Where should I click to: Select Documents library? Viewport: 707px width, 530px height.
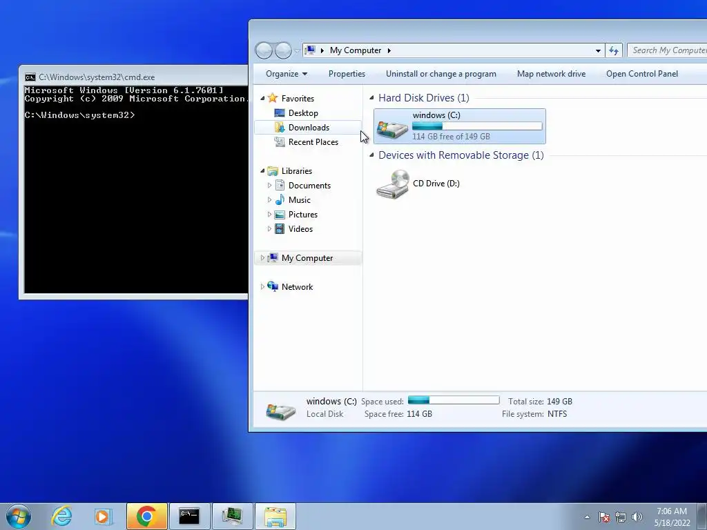point(309,185)
